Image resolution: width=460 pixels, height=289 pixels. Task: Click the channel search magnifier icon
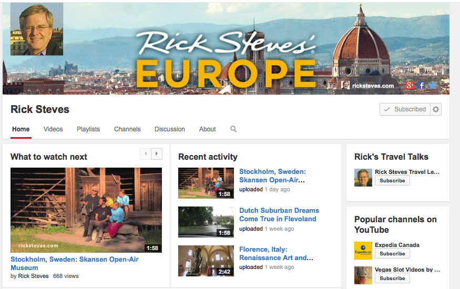[233, 129]
